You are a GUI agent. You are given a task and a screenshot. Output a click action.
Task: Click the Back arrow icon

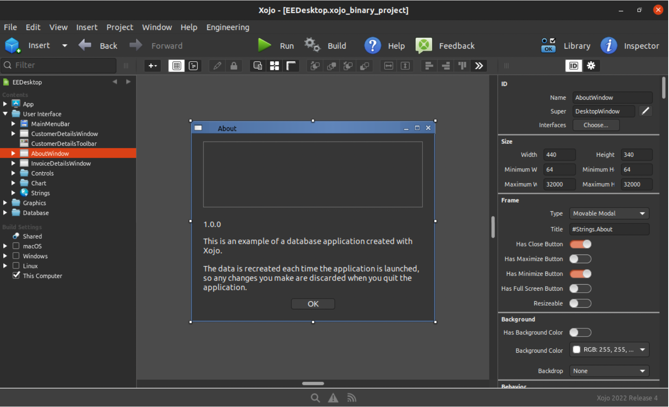[x=85, y=45]
